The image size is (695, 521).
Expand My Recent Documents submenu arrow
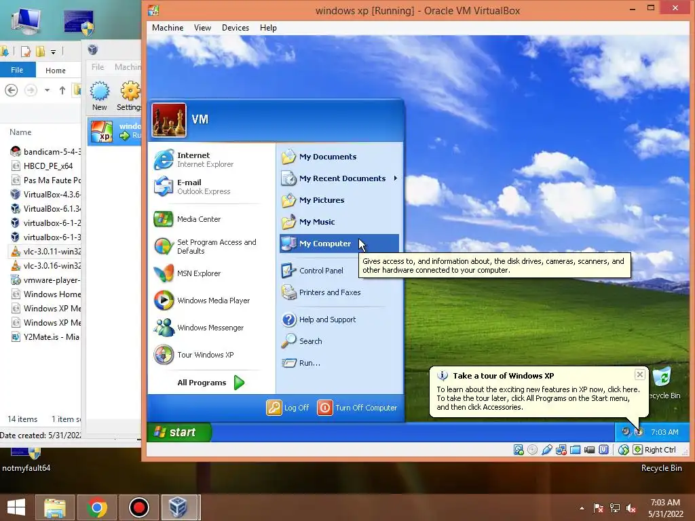pos(395,178)
